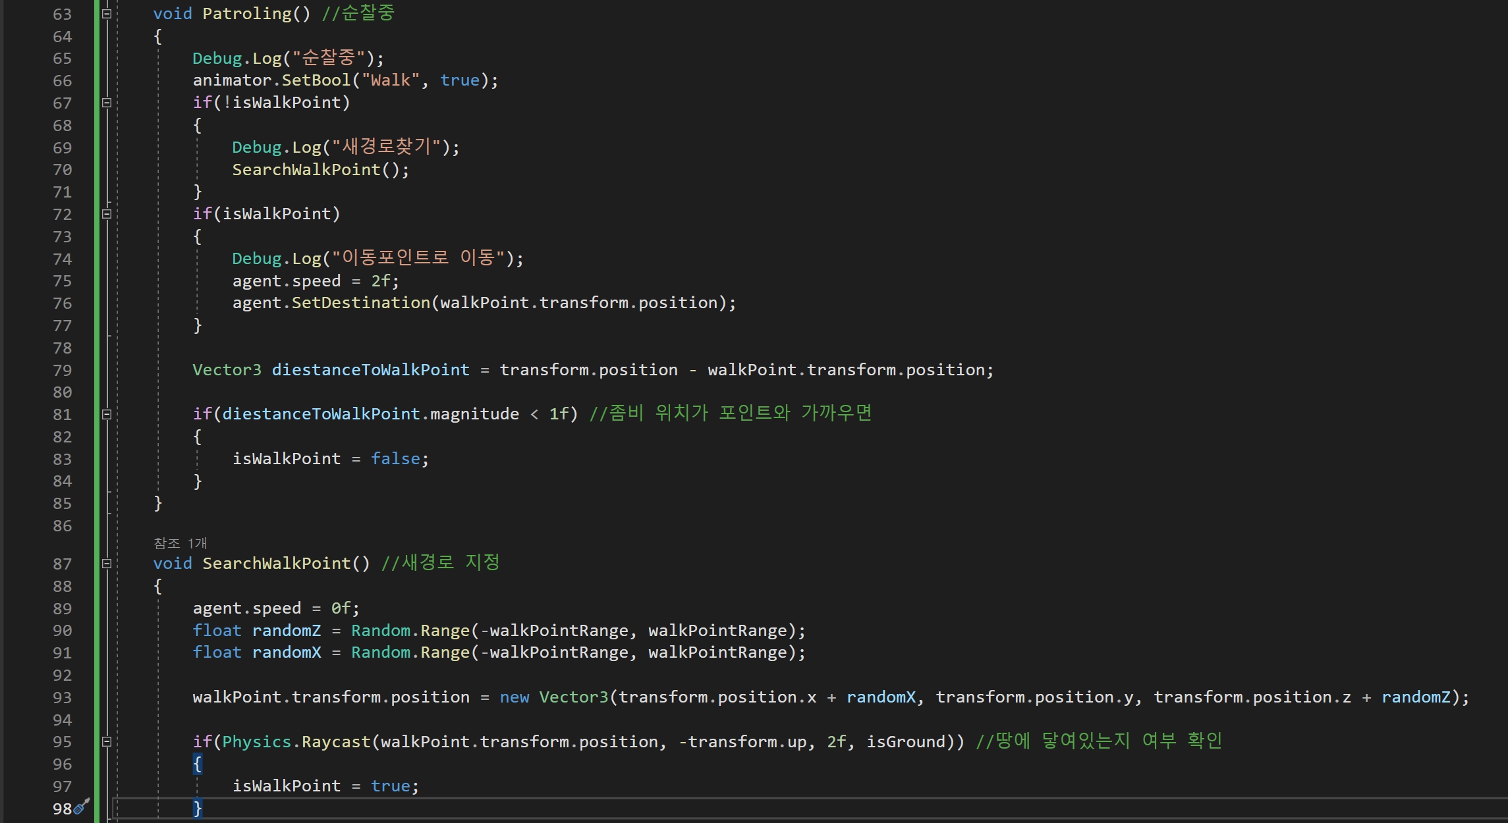
Task: Click the highlighted closing brace on line 98
Action: point(198,809)
